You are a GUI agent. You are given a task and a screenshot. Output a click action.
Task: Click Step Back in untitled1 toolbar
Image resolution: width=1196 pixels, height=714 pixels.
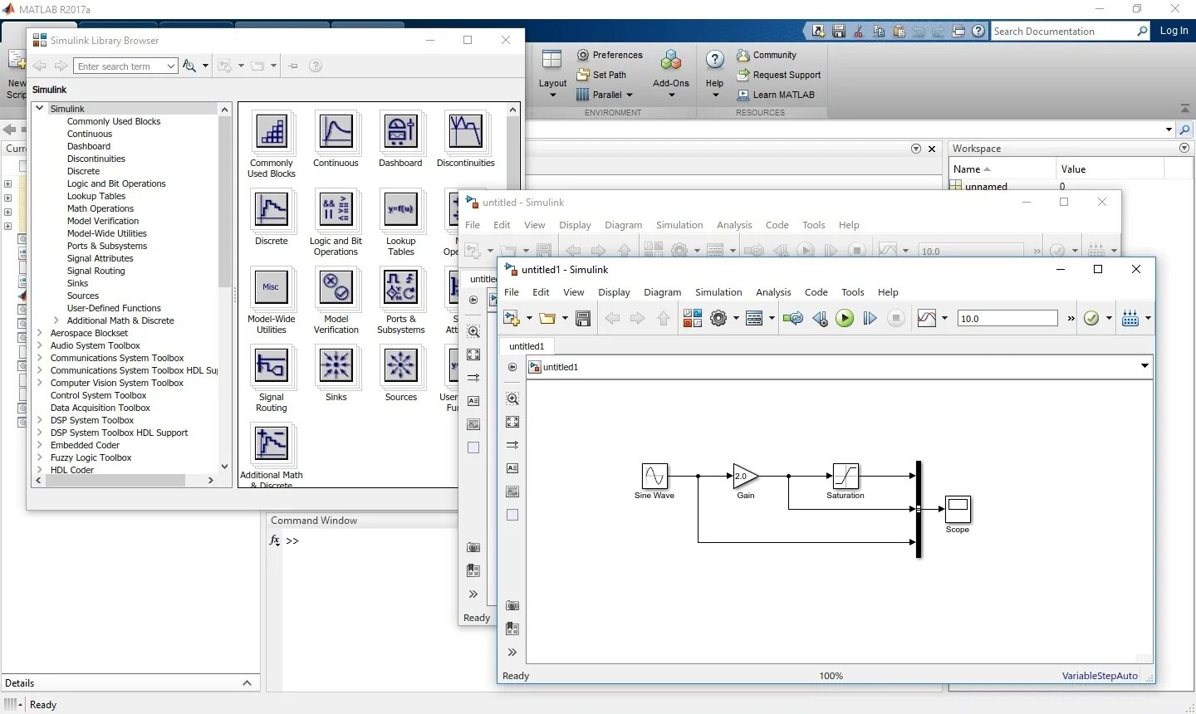(820, 318)
